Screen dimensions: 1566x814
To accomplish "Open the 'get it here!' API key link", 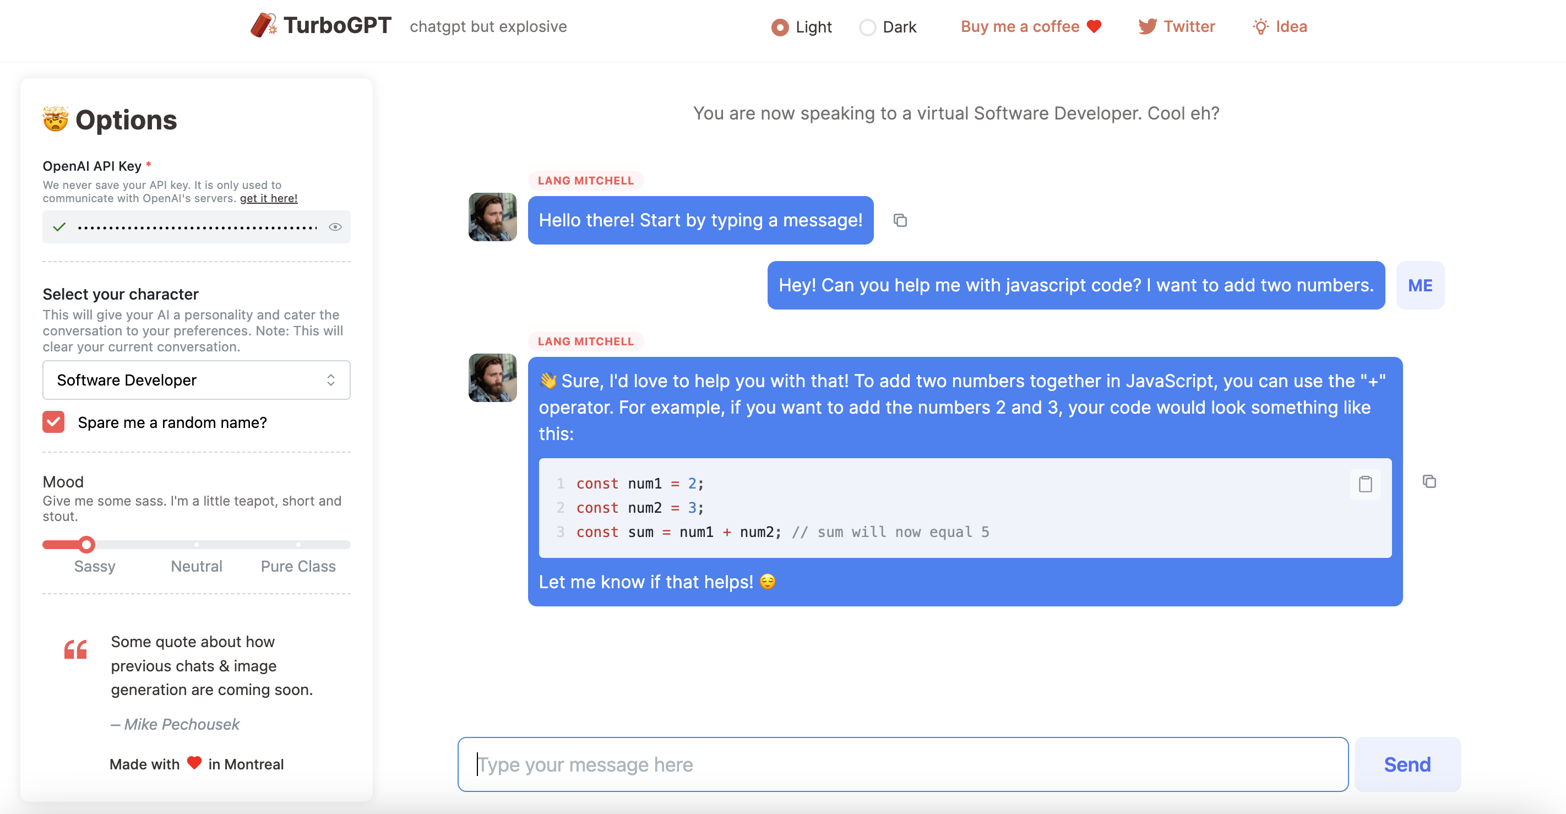I will [x=268, y=198].
